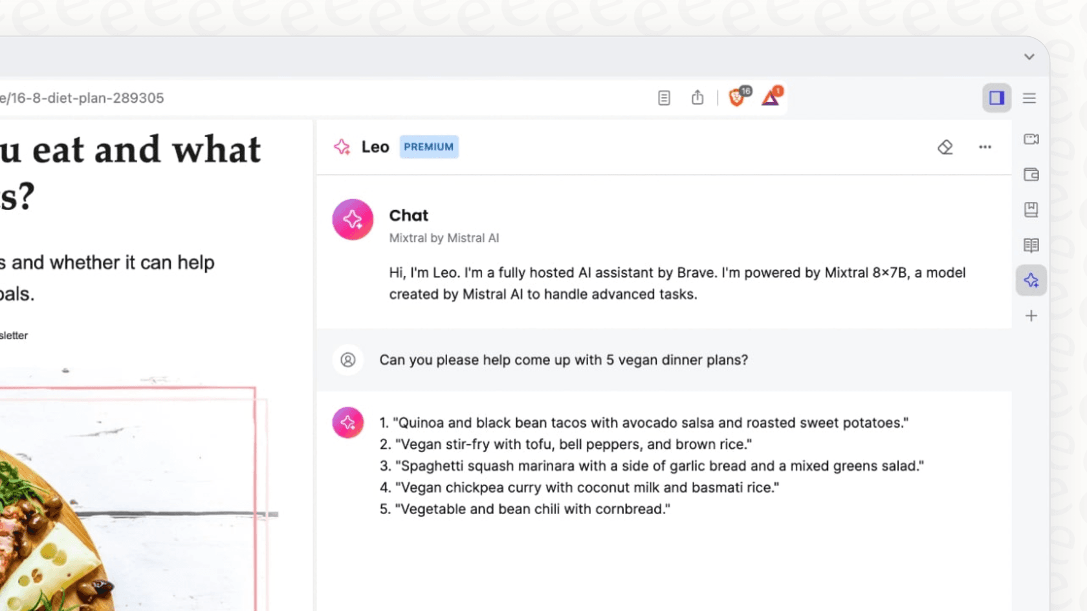
Task: Add a new sidebar item with the plus
Action: [1031, 316]
